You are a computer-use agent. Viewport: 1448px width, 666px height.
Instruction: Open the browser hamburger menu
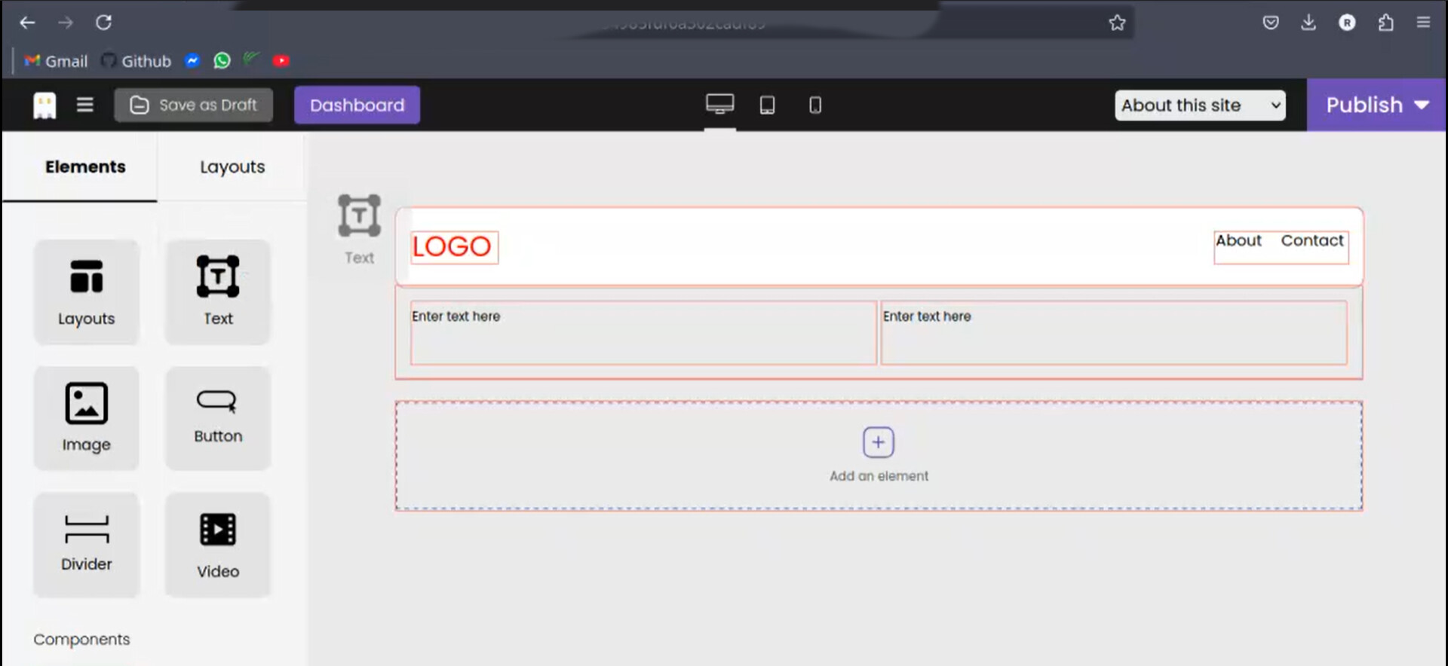[x=1423, y=23]
